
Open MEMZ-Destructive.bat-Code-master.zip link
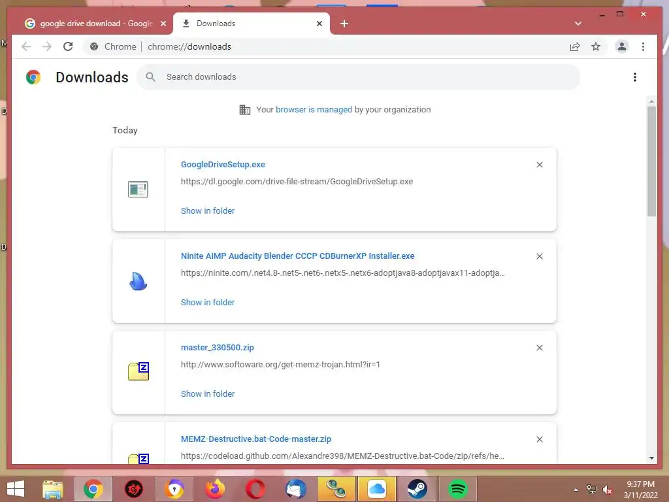tap(256, 439)
